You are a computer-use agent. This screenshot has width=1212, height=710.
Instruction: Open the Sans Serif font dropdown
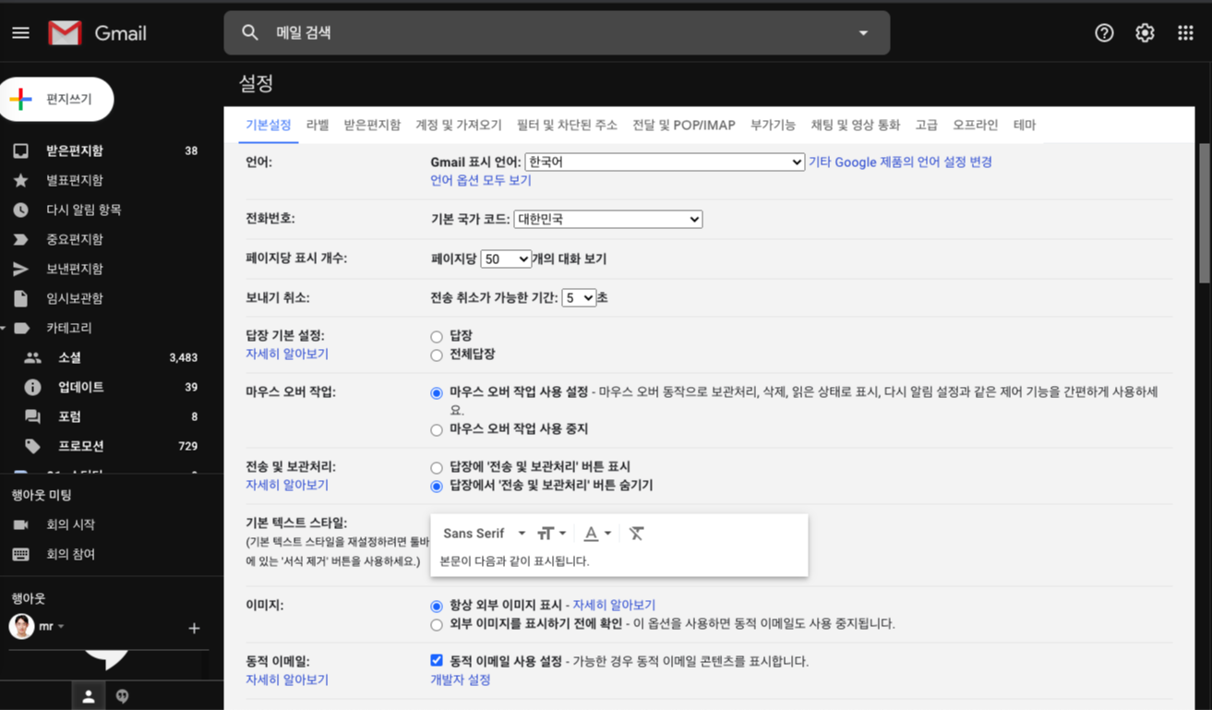pyautogui.click(x=484, y=533)
